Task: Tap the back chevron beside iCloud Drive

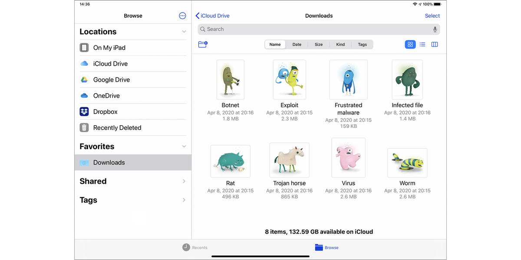Action: 198,16
